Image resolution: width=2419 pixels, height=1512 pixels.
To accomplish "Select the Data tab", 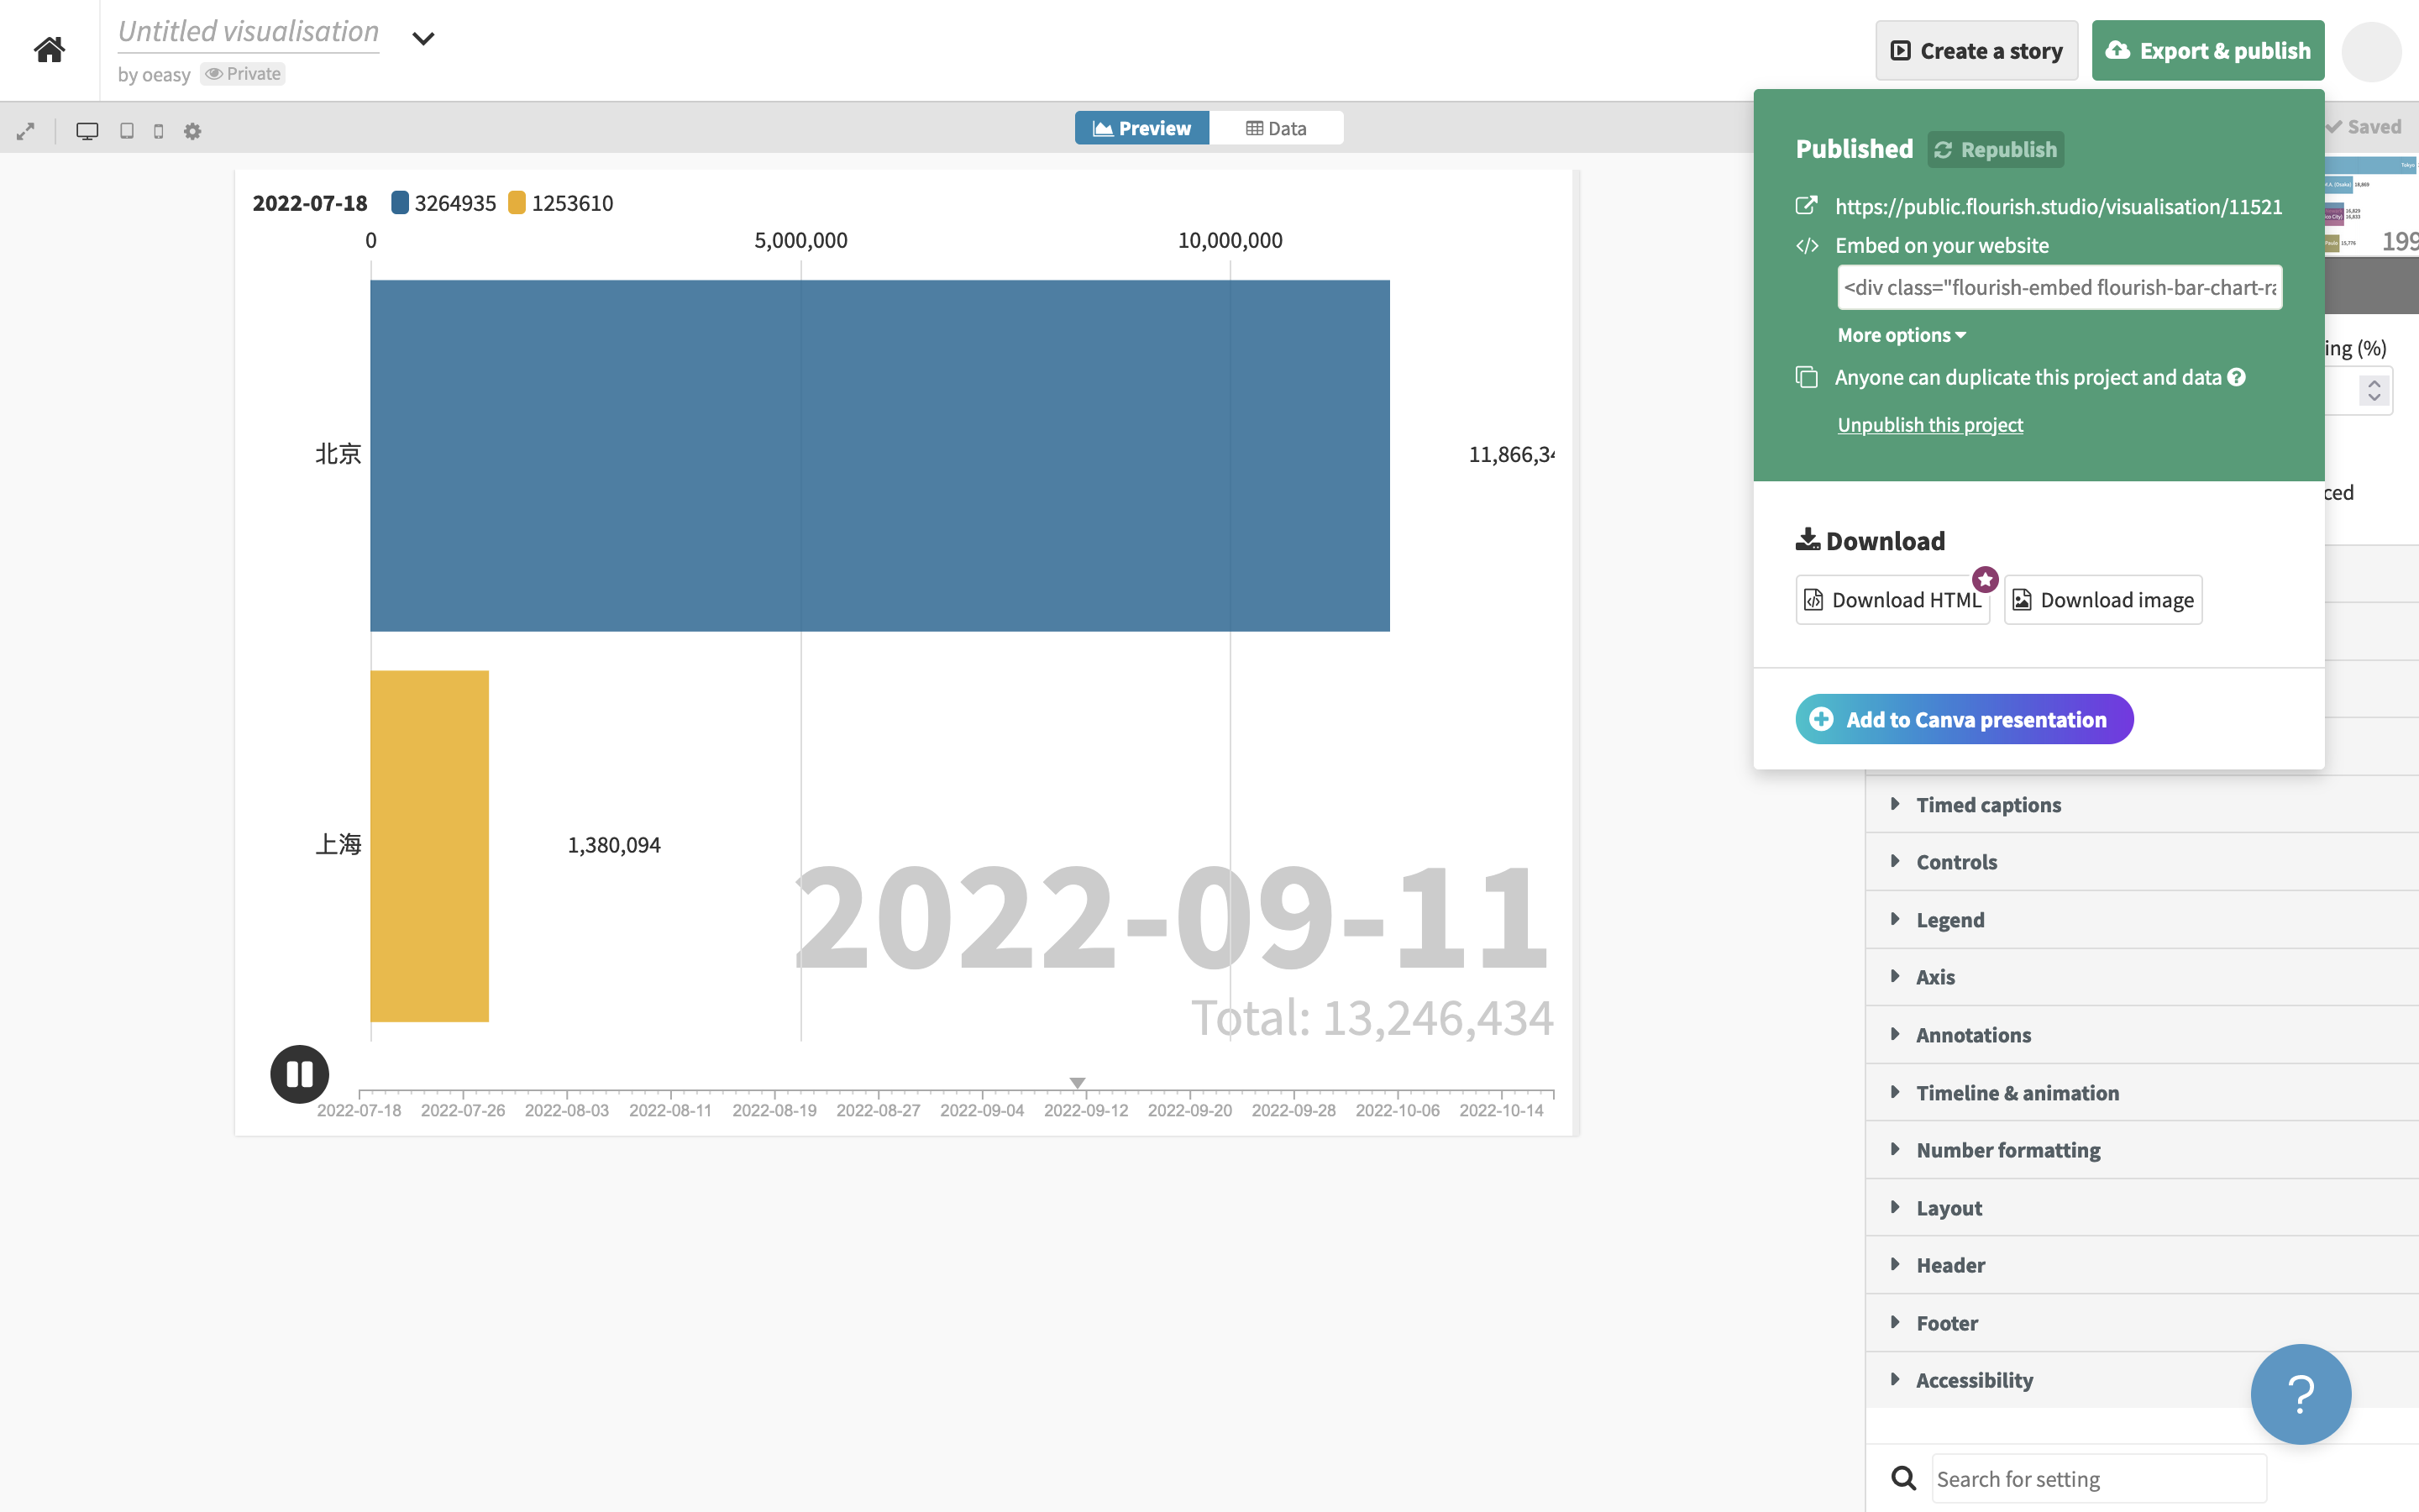I will coord(1277,128).
